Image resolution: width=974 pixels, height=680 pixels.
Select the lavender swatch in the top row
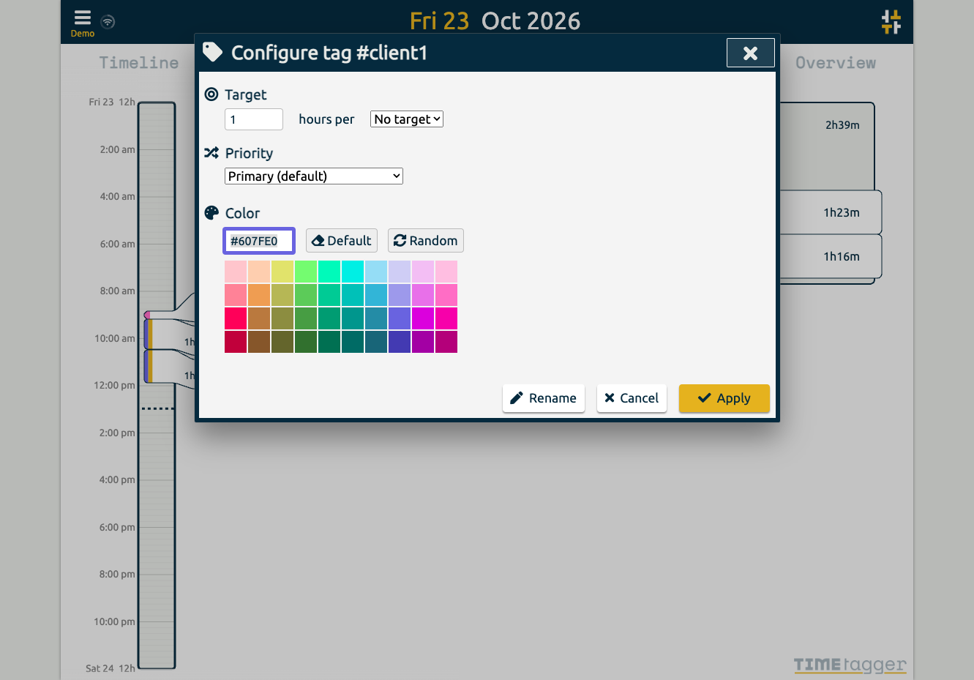[x=400, y=272]
